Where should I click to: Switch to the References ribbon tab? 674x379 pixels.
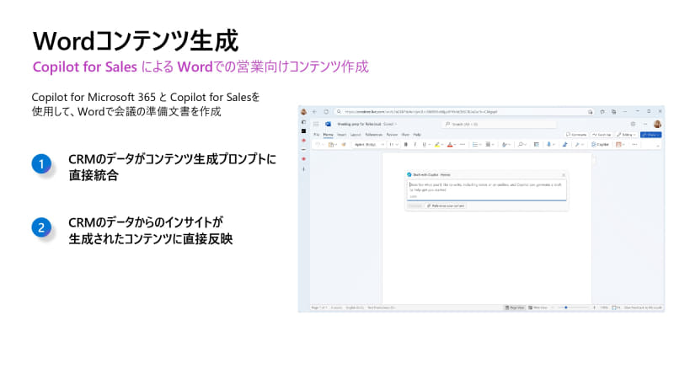(373, 135)
